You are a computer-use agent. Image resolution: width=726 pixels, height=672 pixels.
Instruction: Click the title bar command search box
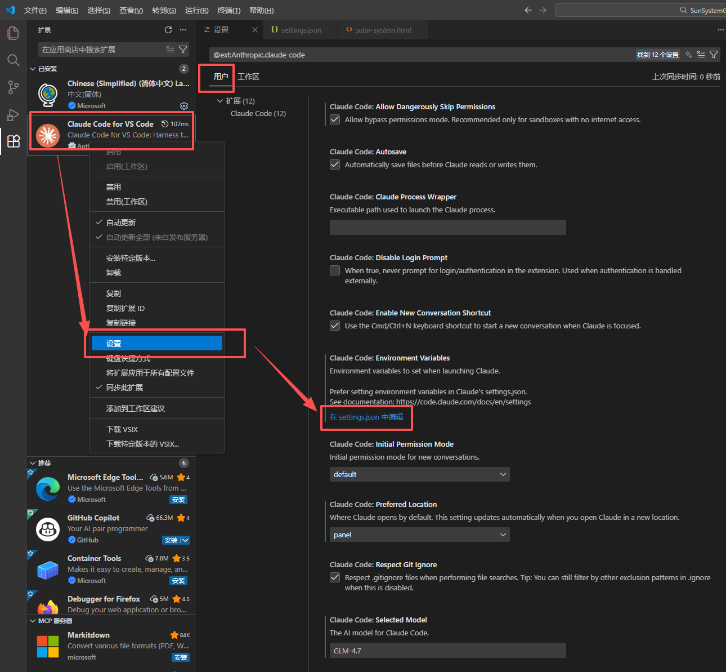(x=640, y=10)
